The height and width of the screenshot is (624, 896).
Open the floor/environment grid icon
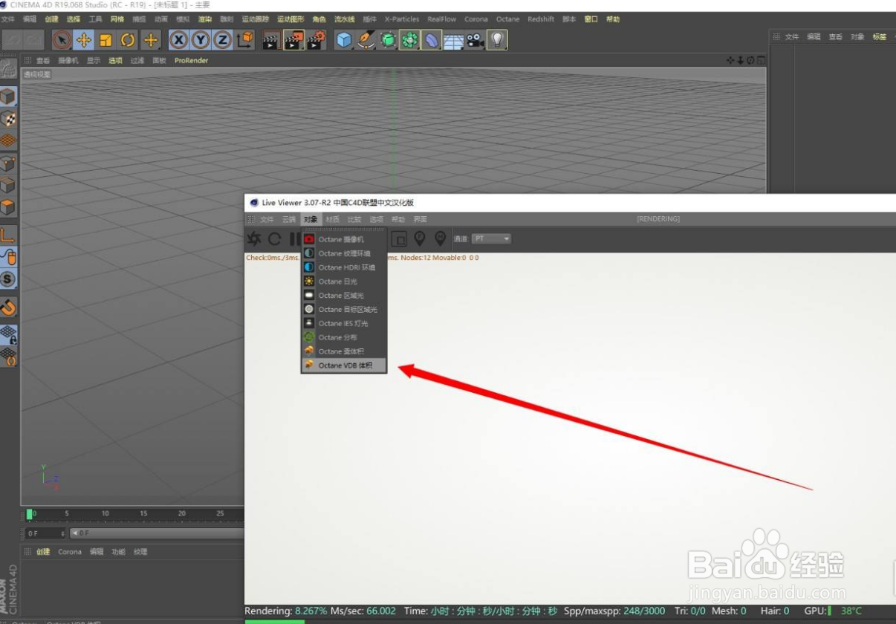click(x=453, y=40)
